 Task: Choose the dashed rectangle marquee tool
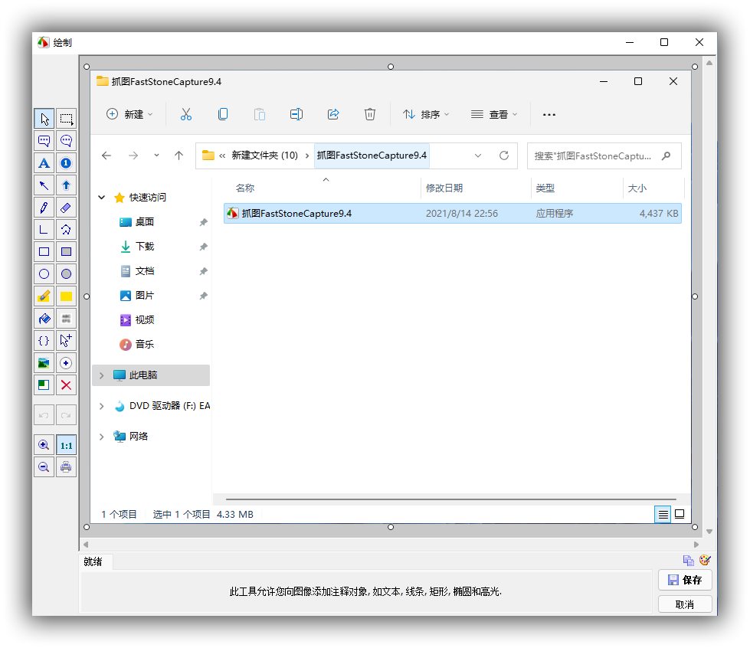pyautogui.click(x=66, y=119)
